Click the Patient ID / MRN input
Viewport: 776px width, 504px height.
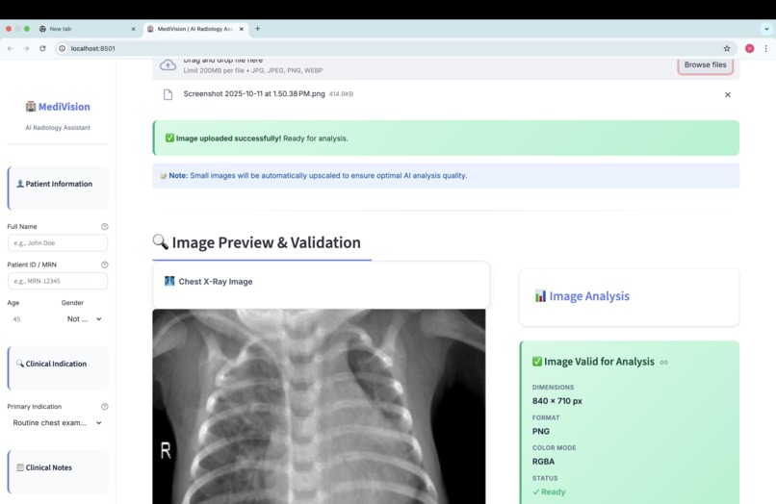[58, 281]
